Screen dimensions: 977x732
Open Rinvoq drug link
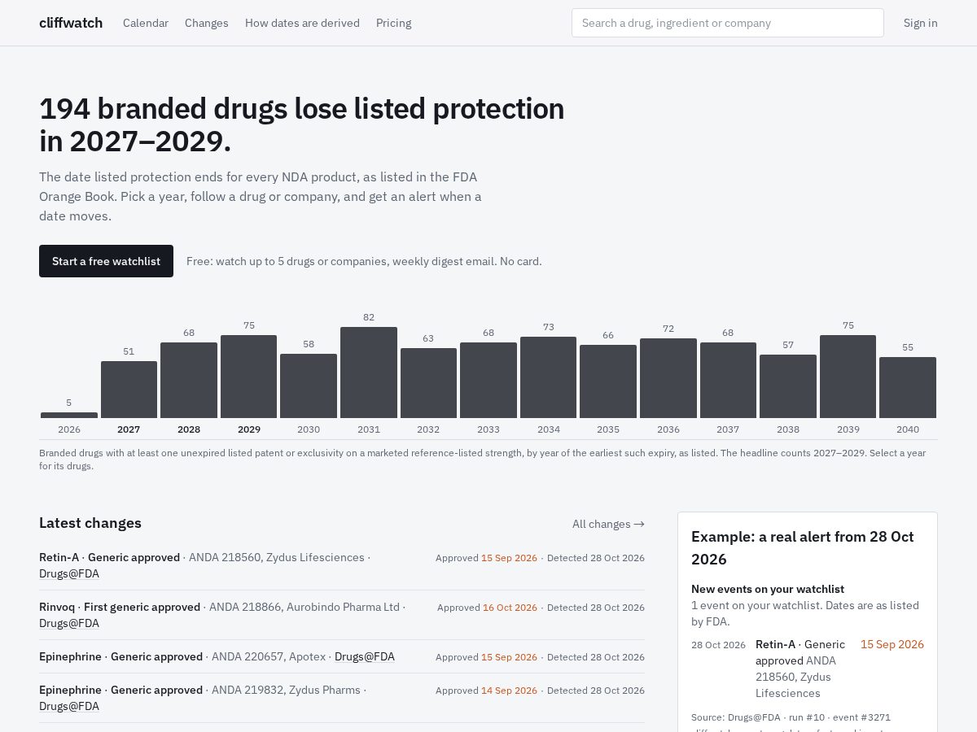(57, 607)
